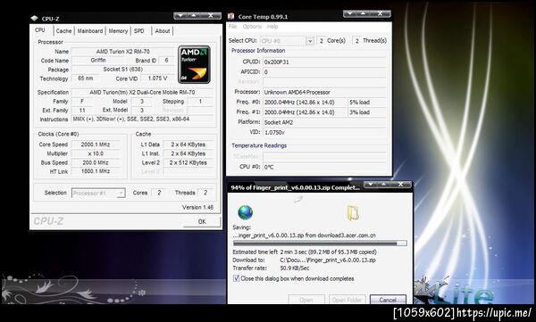Click the Platform value Socket AM2
The image size is (536, 322).
324,122
